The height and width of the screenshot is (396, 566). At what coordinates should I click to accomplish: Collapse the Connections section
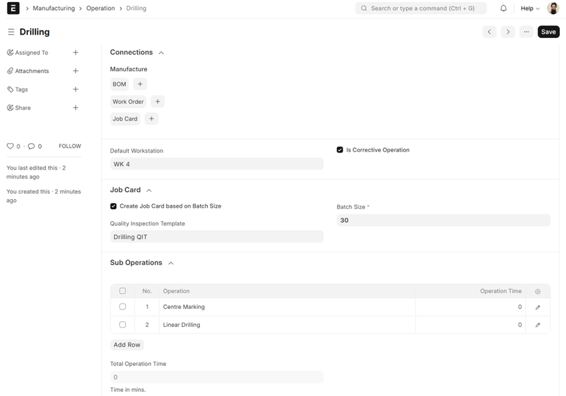161,53
